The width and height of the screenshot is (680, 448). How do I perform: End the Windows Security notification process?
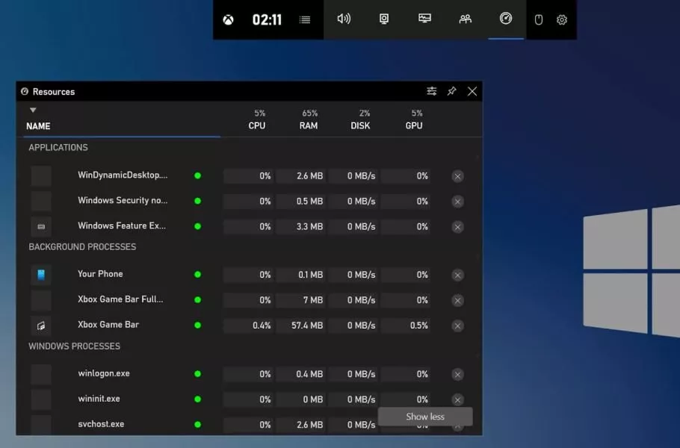pos(457,202)
